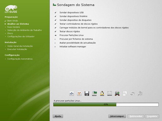Select Visão Geral da Instalação step
Screen dimensions: 162x121
point(20,46)
